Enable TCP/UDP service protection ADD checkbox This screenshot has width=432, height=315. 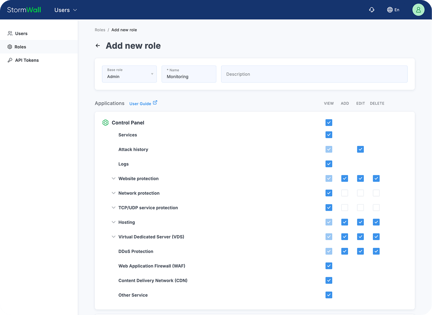345,208
